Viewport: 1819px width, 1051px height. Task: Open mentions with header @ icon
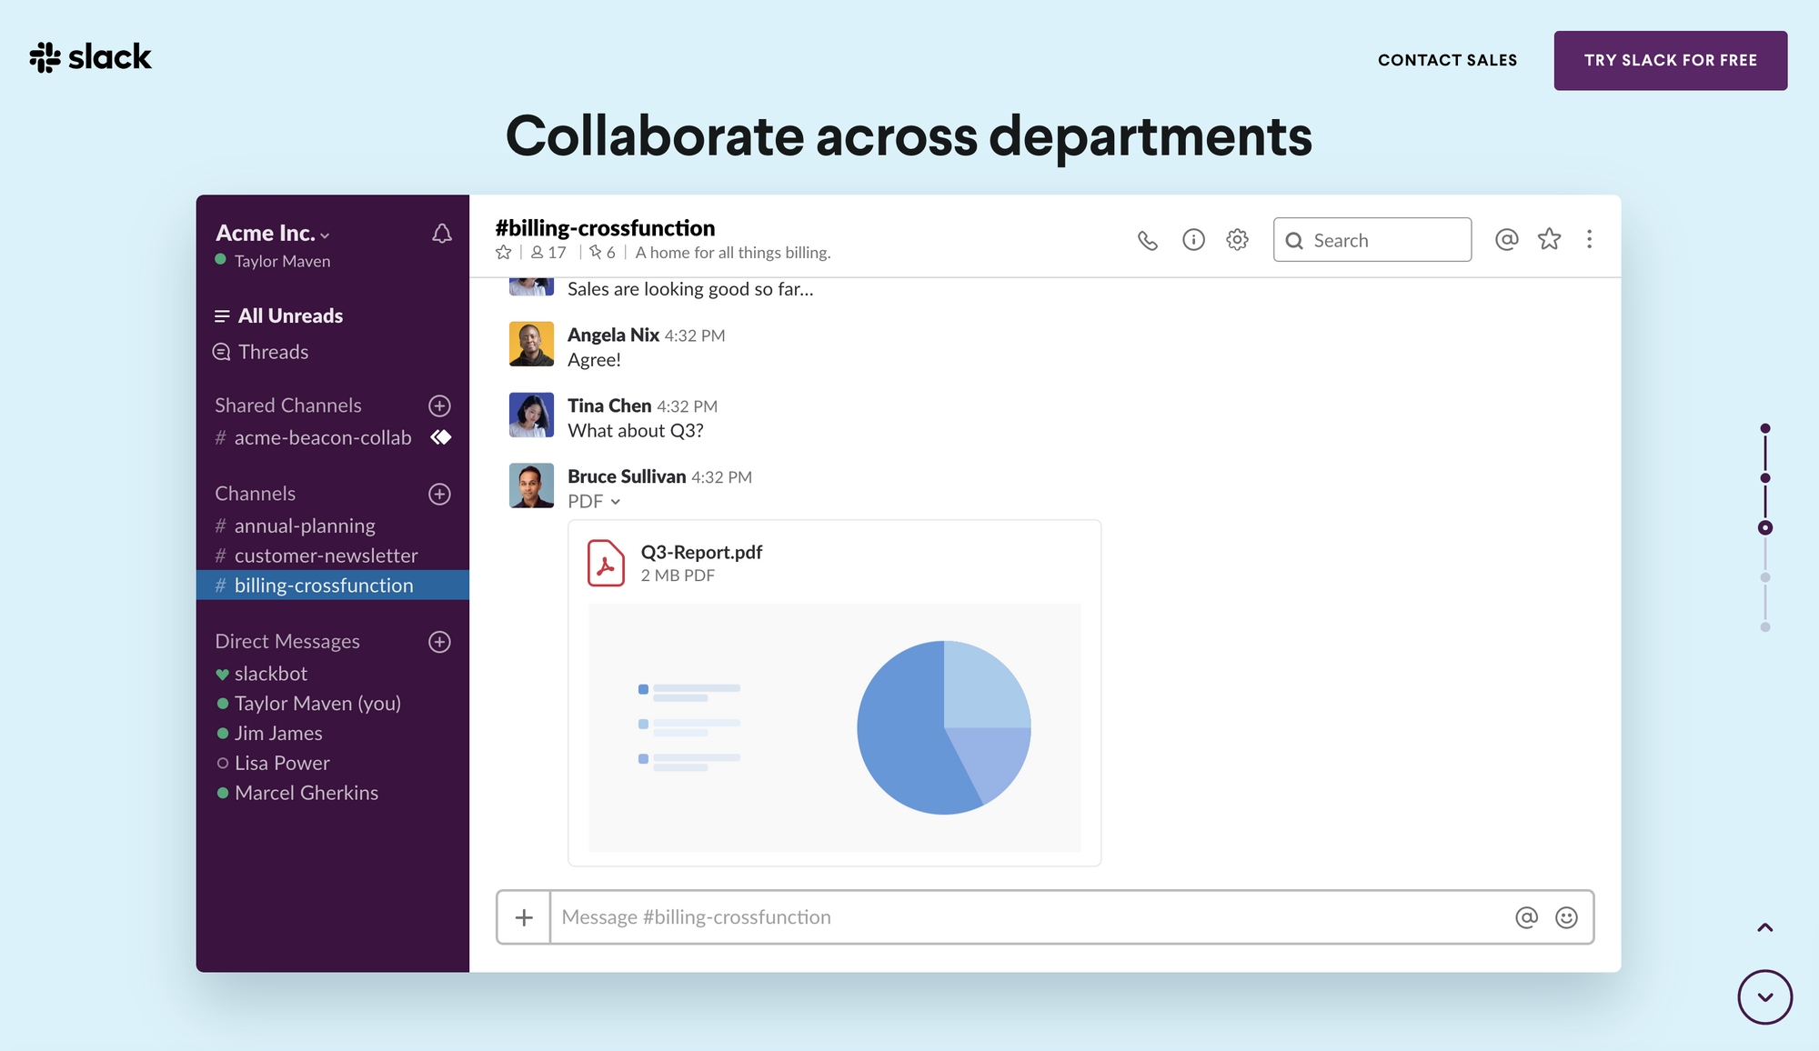pos(1506,239)
